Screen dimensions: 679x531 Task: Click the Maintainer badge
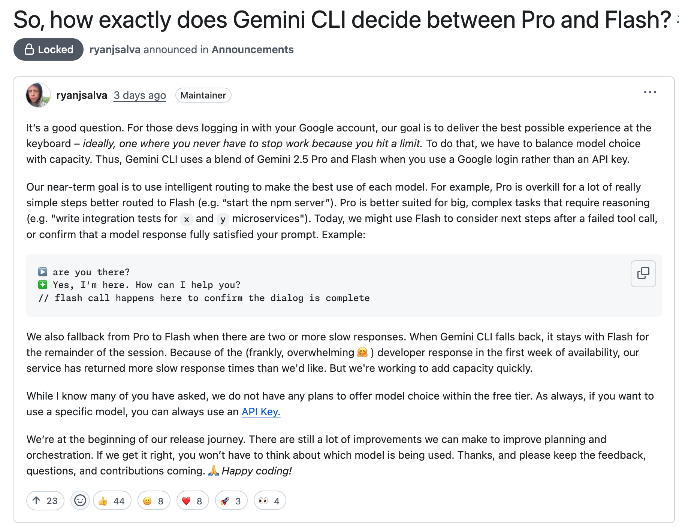pos(203,95)
